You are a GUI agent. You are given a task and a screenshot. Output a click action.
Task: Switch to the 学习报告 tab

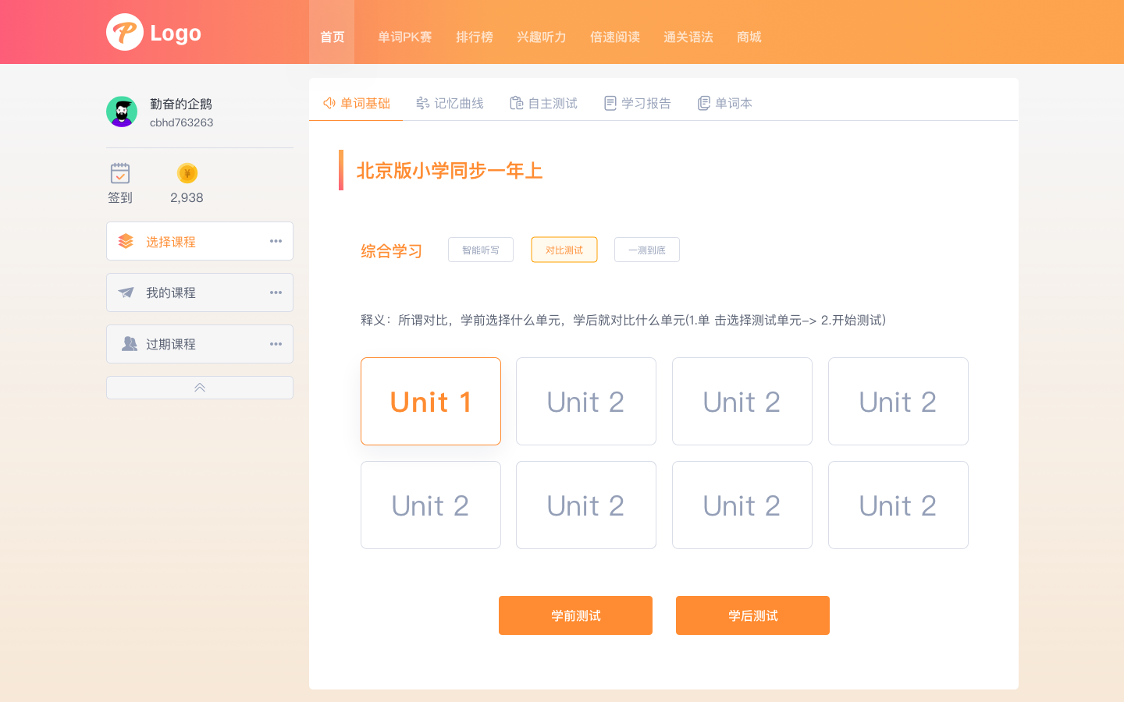tap(637, 103)
